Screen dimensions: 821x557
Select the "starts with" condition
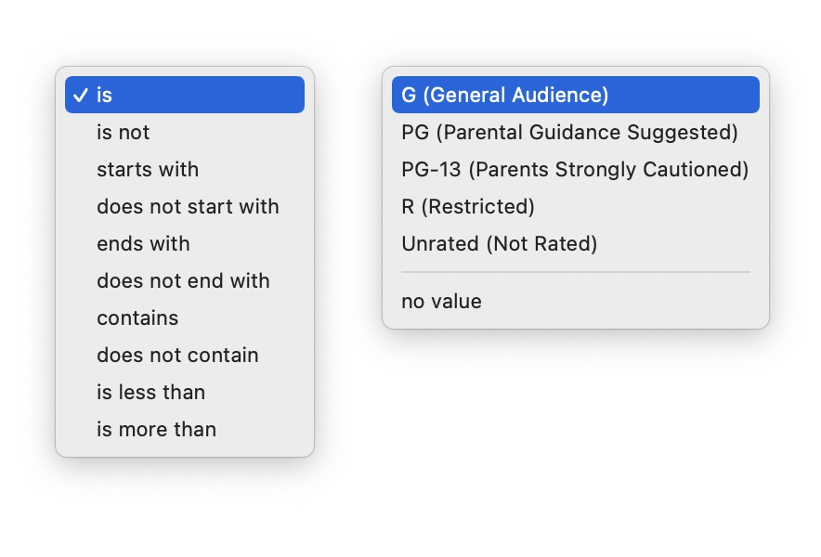148,169
